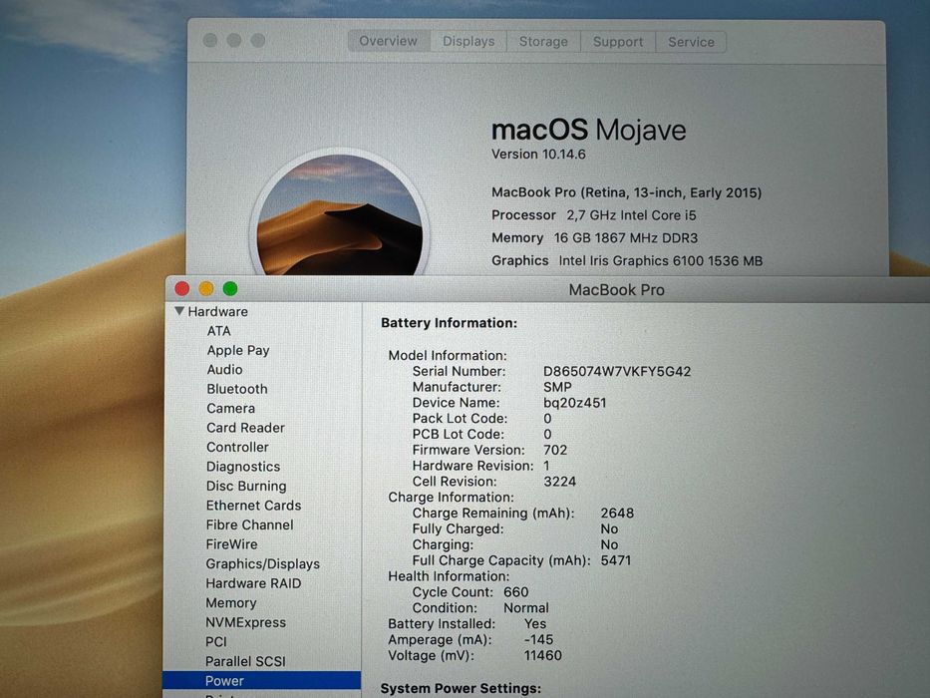This screenshot has width=930, height=698.
Task: Select Card Reader in the sidebar
Action: 245,428
